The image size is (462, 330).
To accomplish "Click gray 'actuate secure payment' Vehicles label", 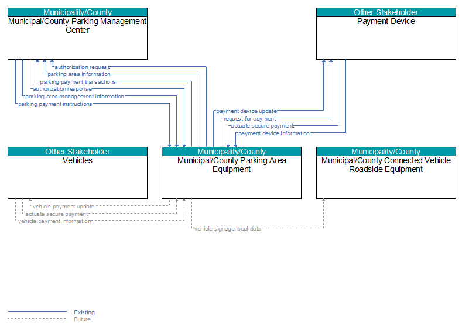I will 57,214.
